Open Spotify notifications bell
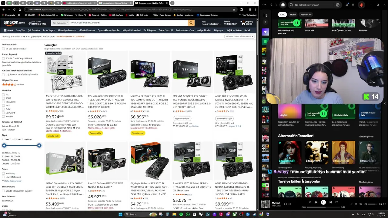Screen dimensions: 388x218 347,5
